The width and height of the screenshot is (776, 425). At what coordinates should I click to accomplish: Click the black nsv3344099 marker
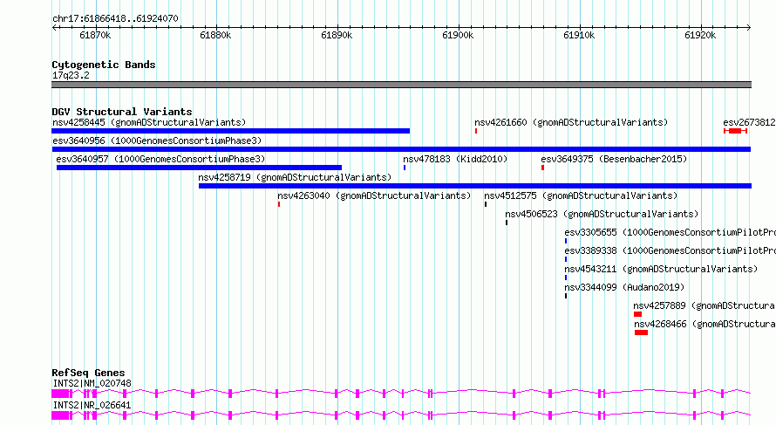566,296
